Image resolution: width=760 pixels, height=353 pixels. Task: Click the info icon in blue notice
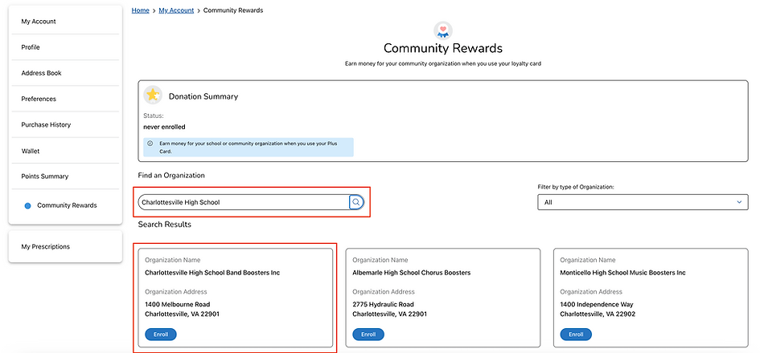point(150,144)
